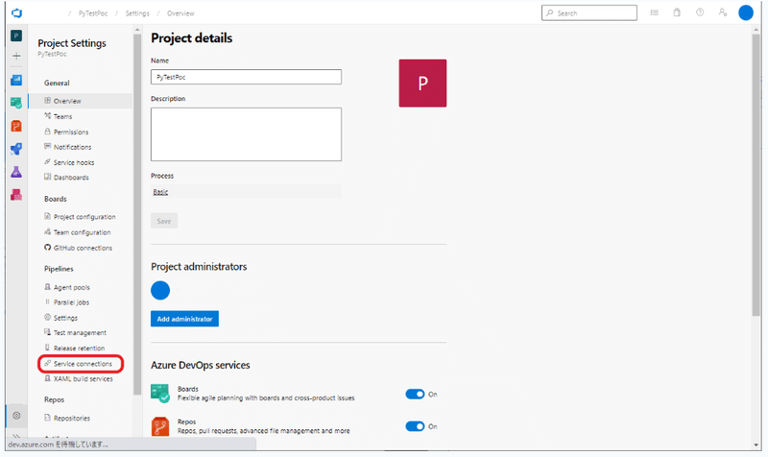Click the Save button
This screenshot has width=768, height=457.
click(x=164, y=222)
